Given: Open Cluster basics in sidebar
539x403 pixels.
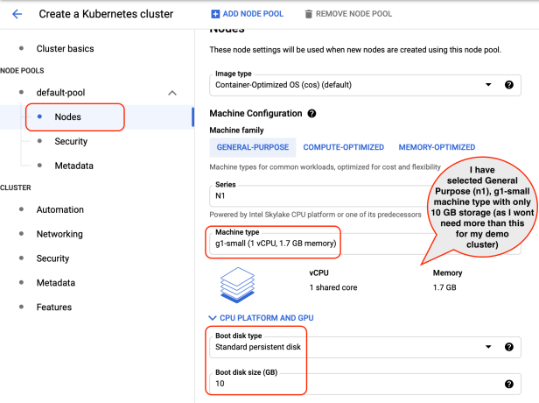Looking at the screenshot, I should pyautogui.click(x=65, y=49).
